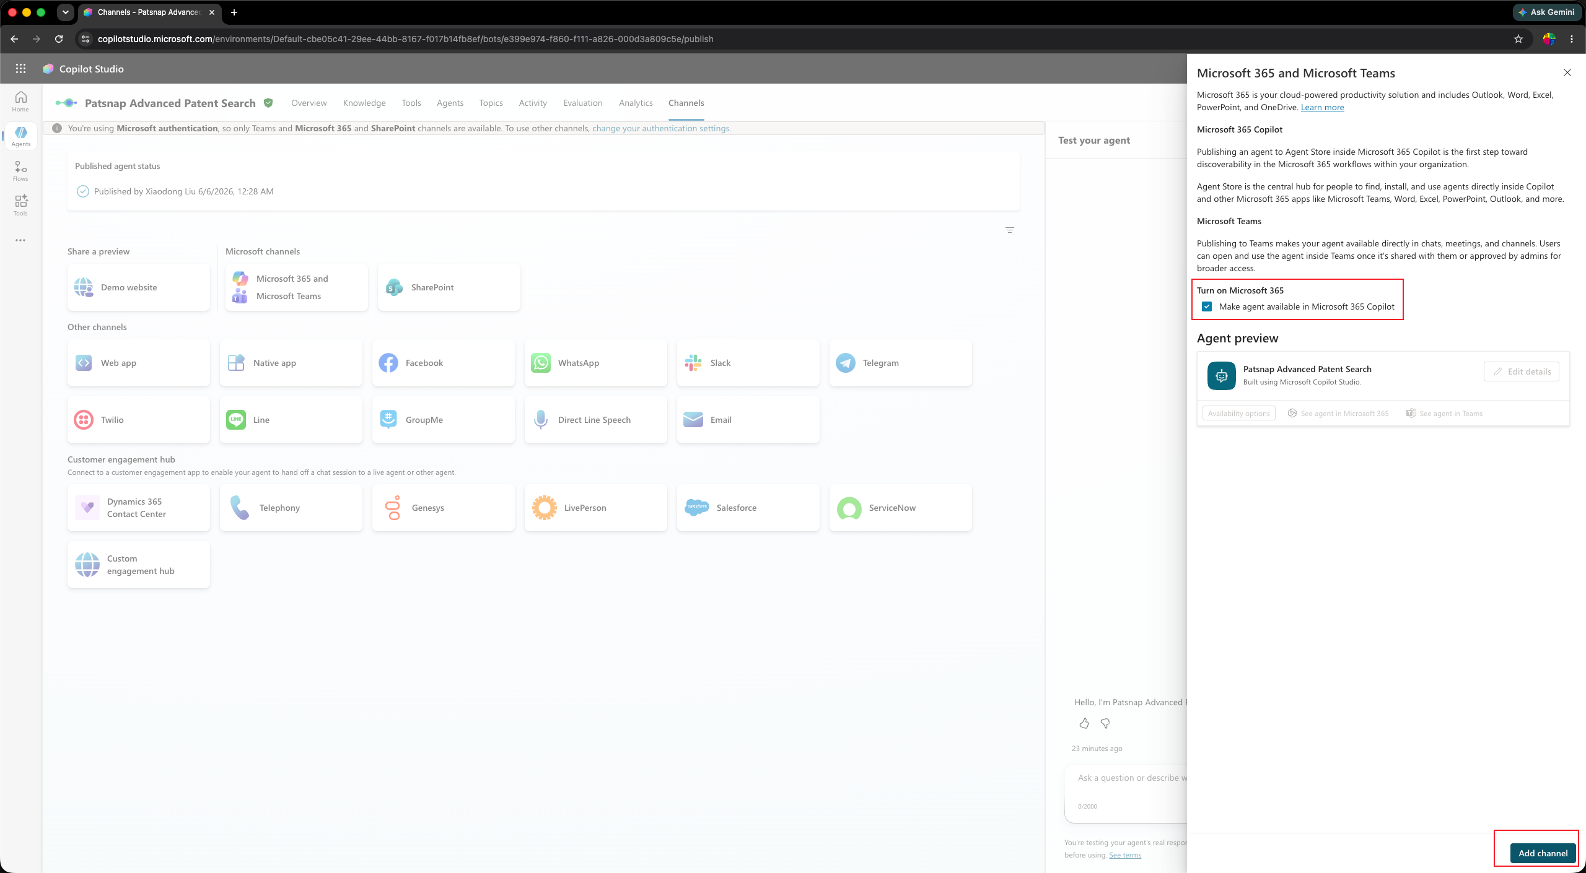Open the app launcher waffle icon
Viewport: 1586px width, 873px height.
click(x=20, y=69)
